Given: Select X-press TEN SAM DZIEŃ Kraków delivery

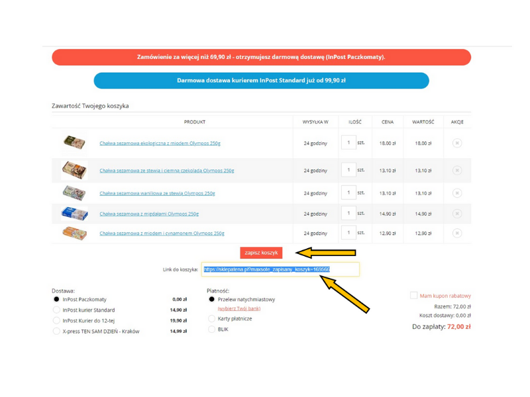Looking at the screenshot, I should tap(56, 331).
